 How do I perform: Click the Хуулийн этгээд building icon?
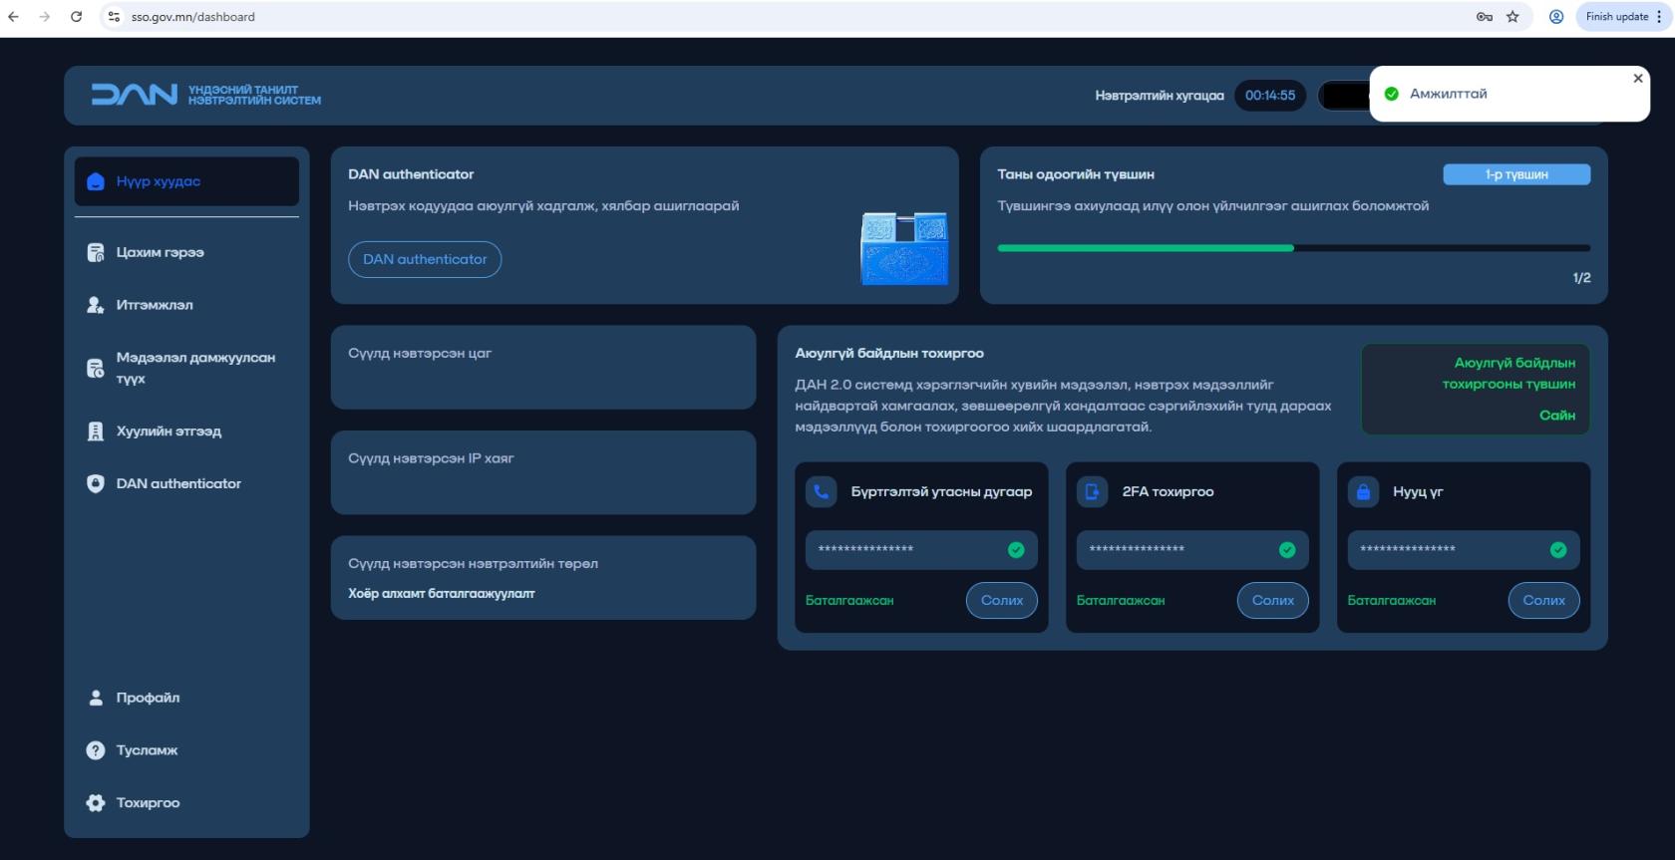96,431
